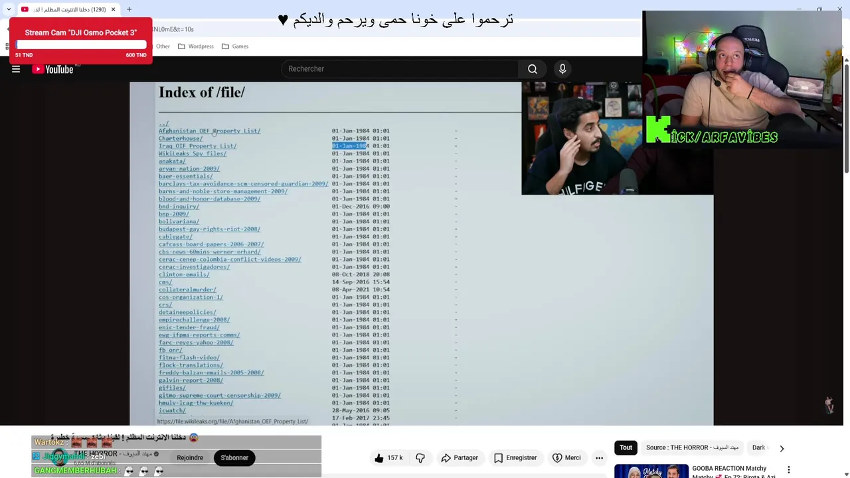
Task: Click budapest-gay-rights-riot-2008/ entry in video
Action: click(x=209, y=229)
